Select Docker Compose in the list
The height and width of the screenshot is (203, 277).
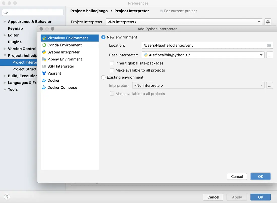(x=70, y=87)
